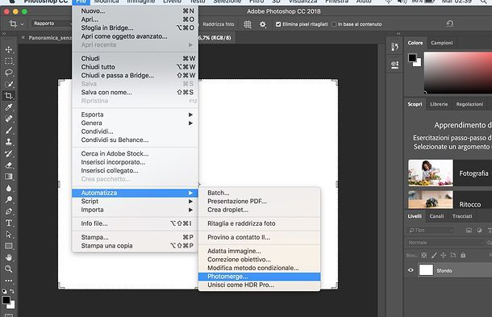Select the Move tool
Viewport: 492px width, 317px height.
[x=9, y=49]
